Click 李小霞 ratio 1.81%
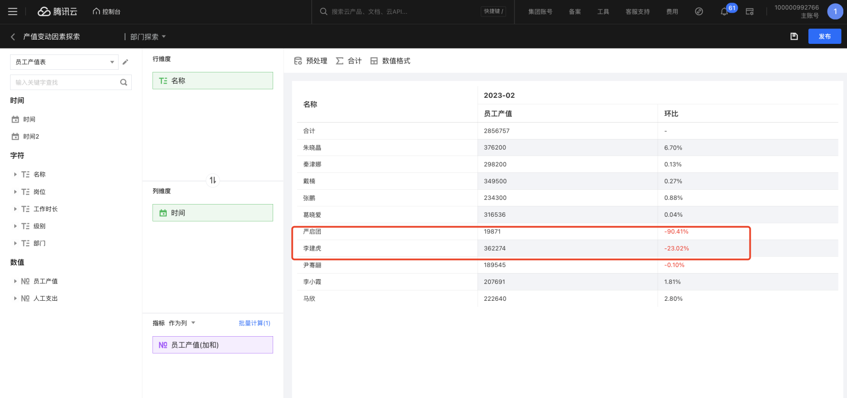This screenshot has height=398, width=847. point(672,282)
